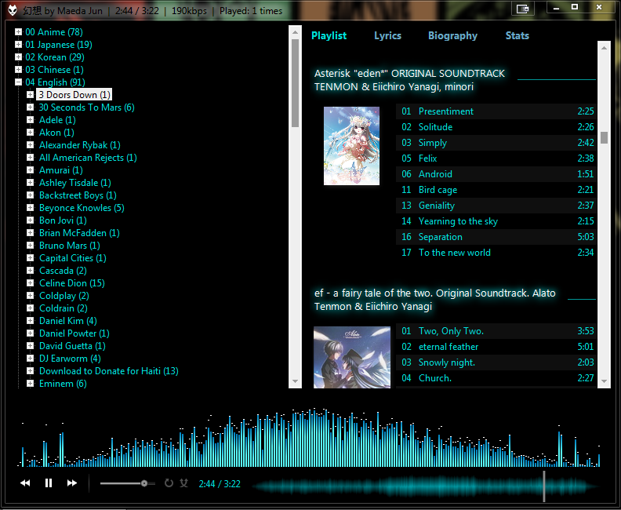Select Download to Donate for Haiti
This screenshot has height=510, width=621.
coord(108,371)
